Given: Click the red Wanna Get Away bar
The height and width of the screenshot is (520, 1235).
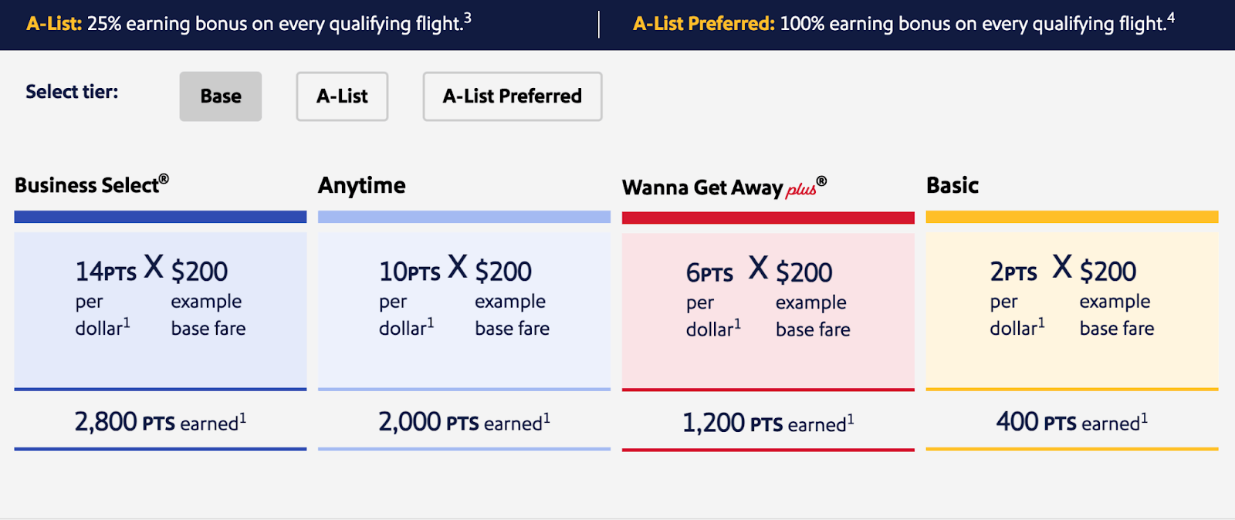Looking at the screenshot, I should [x=768, y=218].
